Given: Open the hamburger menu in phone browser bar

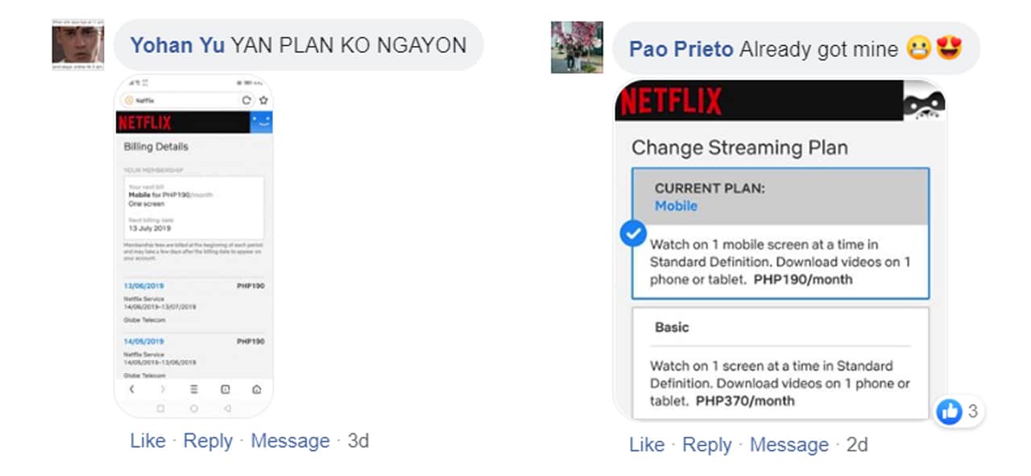Looking at the screenshot, I should click(x=194, y=389).
